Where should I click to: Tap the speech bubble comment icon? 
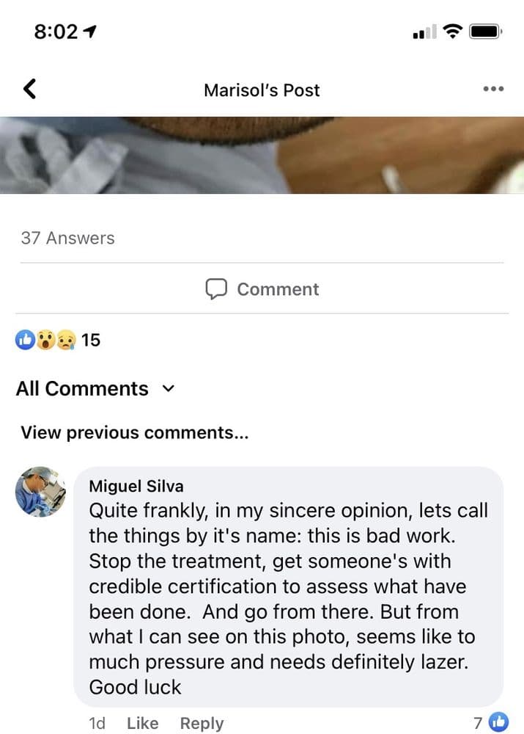216,288
